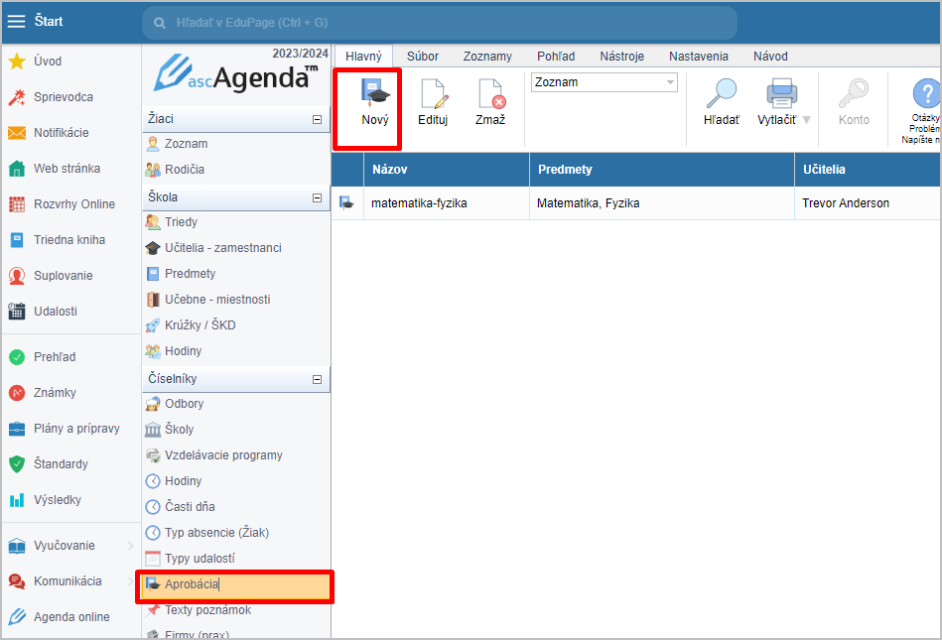Open Agenda online in sidebar
This screenshot has height=640, width=942.
70,616
